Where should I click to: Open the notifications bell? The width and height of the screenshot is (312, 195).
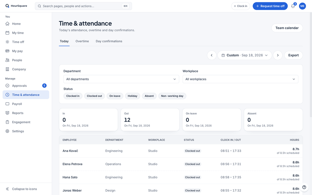click(293, 6)
